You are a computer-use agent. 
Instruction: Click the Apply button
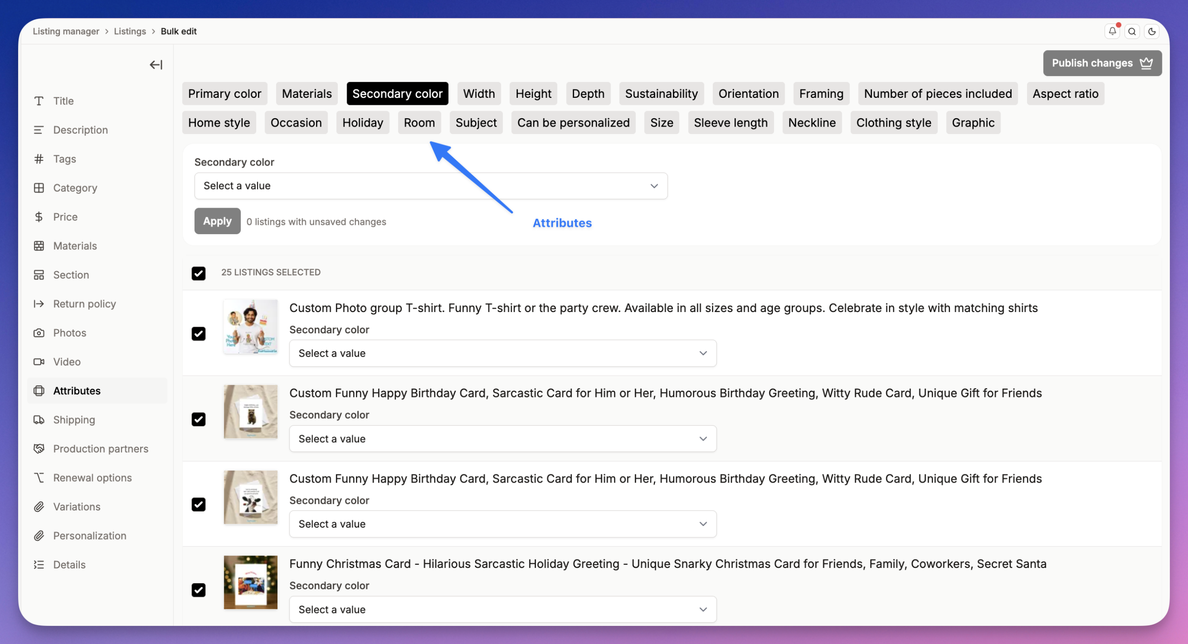[217, 221]
